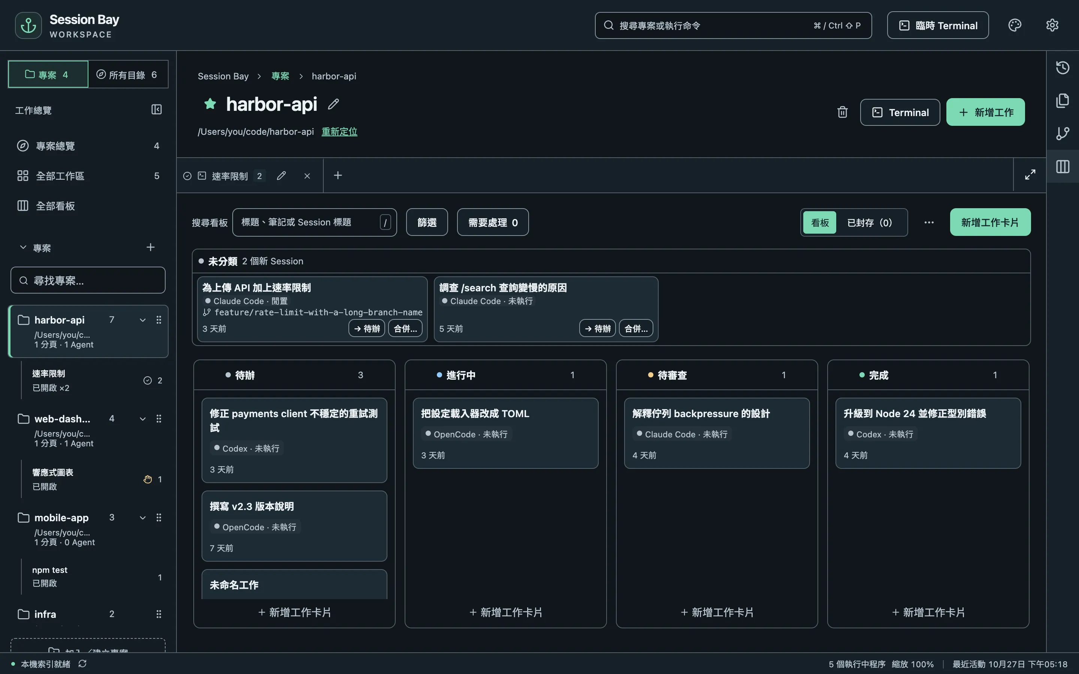Click the 新增工作卡片 button above the board

coord(990,222)
